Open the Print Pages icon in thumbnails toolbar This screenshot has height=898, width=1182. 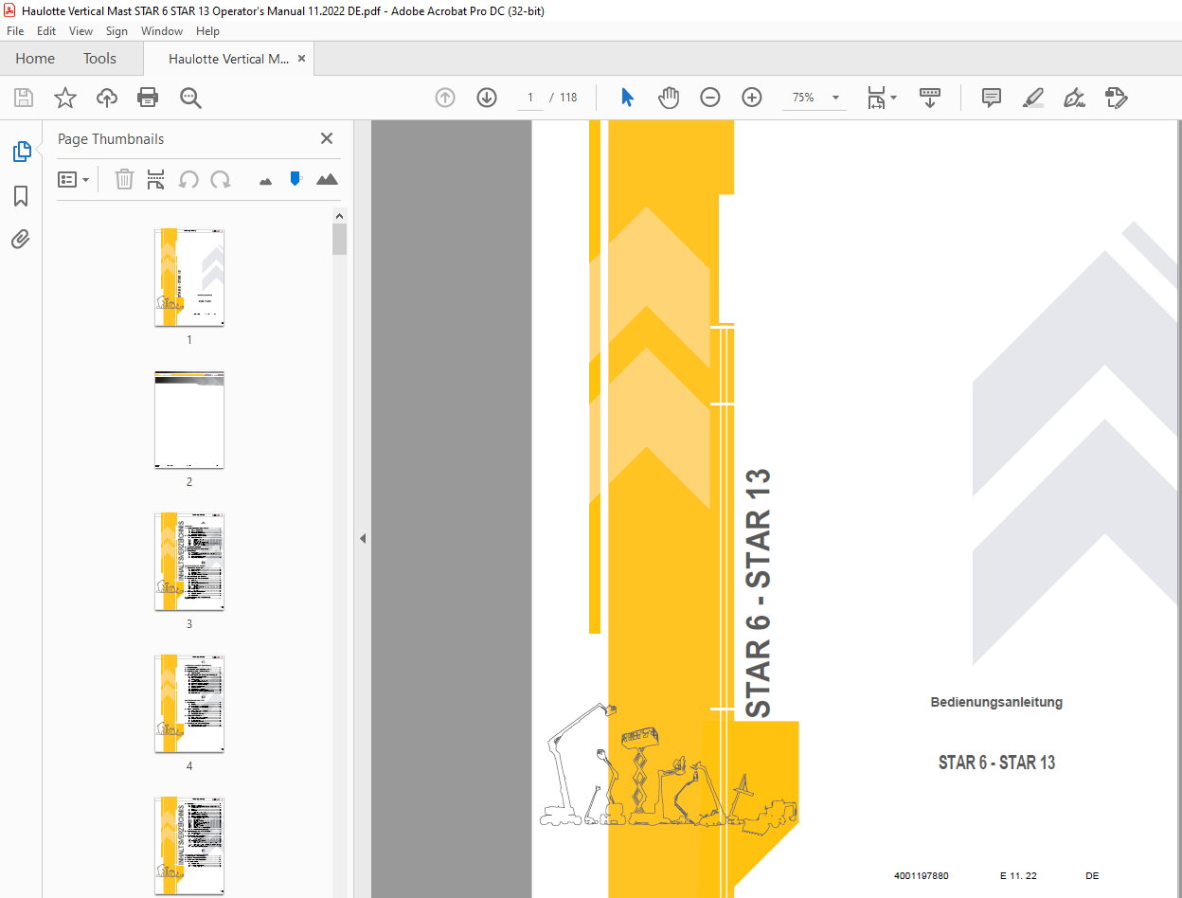coord(156,179)
